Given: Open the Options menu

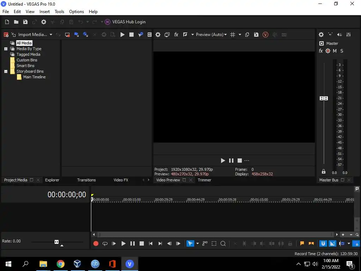Looking at the screenshot, I should (77, 12).
